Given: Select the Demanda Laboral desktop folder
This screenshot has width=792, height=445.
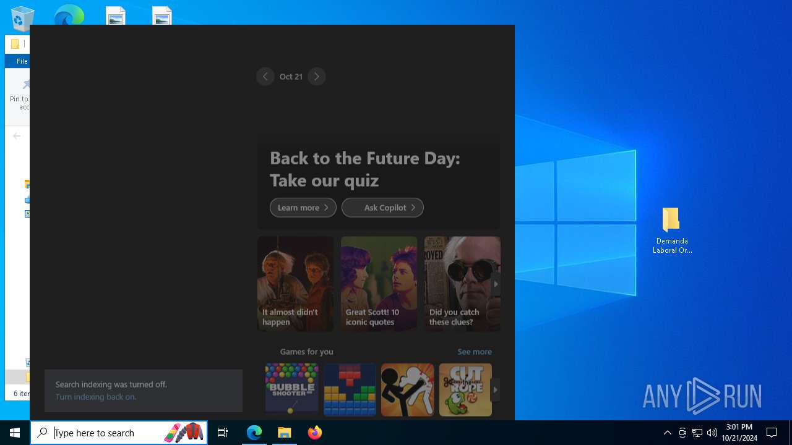Looking at the screenshot, I should point(672,231).
